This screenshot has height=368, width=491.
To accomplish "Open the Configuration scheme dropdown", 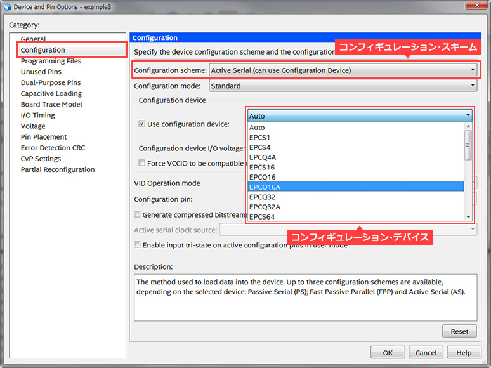I will (343, 70).
